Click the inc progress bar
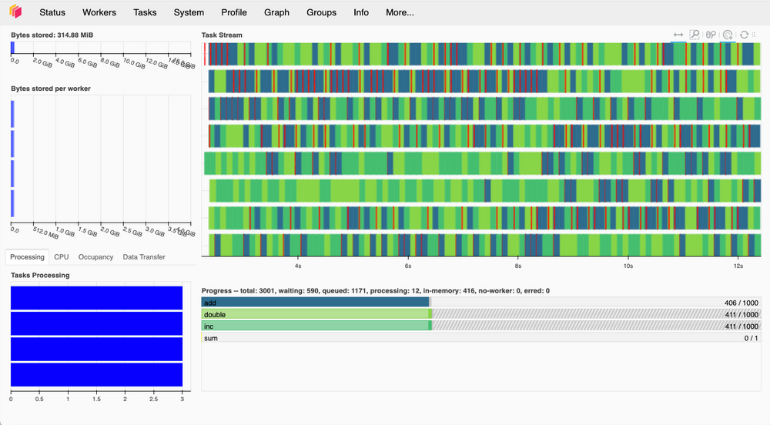770x425 pixels. [316, 326]
